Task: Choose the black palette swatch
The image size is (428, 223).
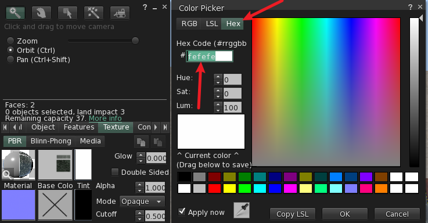Action: [184, 177]
